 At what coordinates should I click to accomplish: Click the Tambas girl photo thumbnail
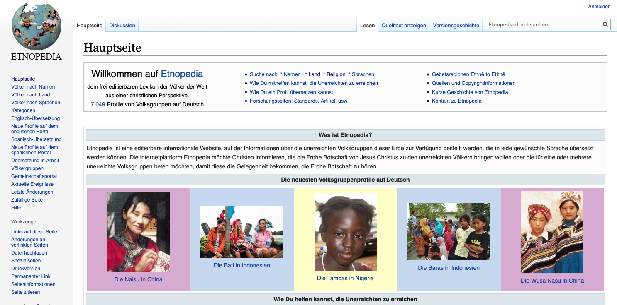coord(346,232)
